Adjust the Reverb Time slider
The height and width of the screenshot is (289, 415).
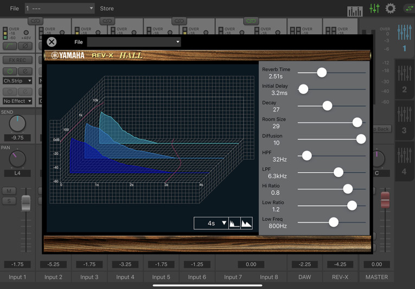click(x=322, y=73)
